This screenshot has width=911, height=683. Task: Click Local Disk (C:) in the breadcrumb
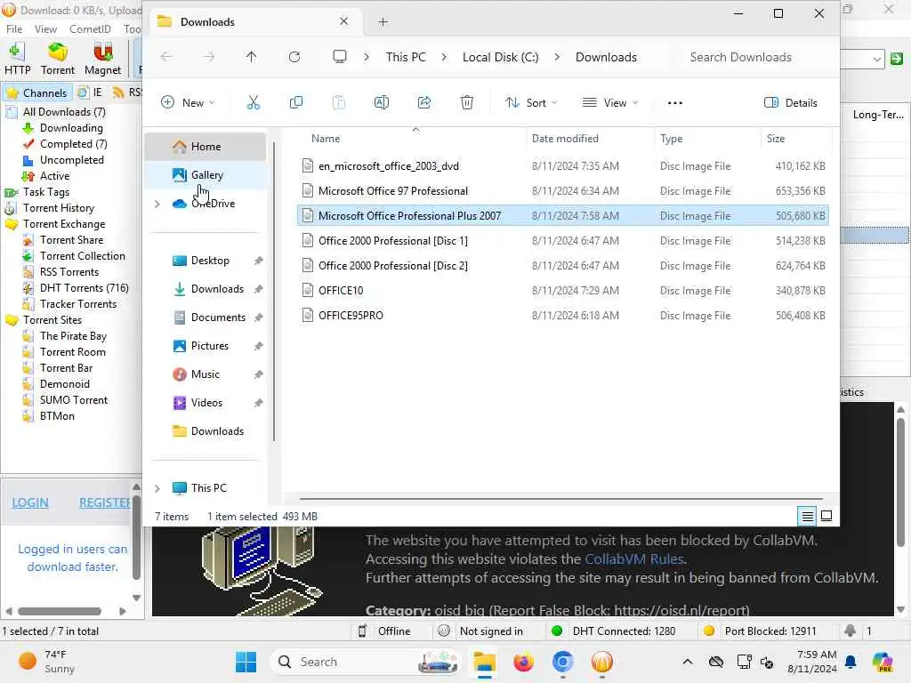(x=500, y=57)
